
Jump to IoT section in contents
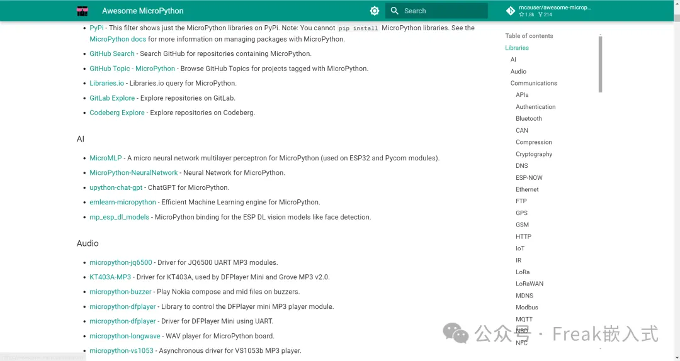click(x=520, y=249)
